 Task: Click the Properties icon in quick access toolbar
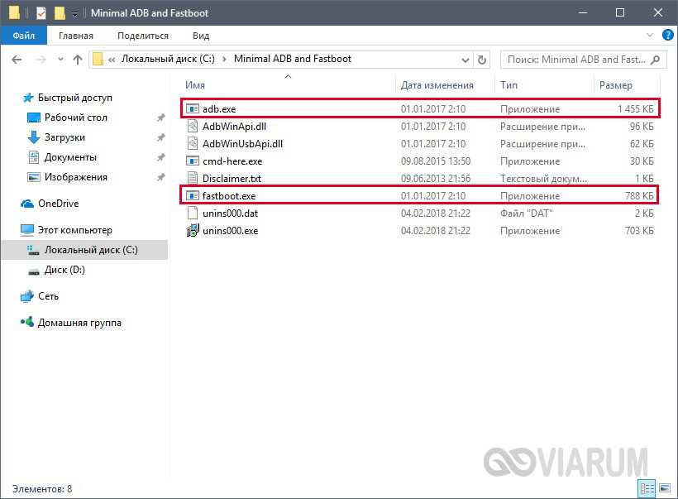[x=41, y=13]
